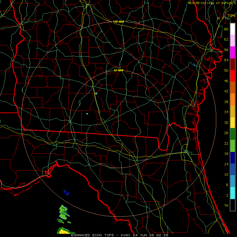Click the black TH legend swatch

tap(233, 205)
